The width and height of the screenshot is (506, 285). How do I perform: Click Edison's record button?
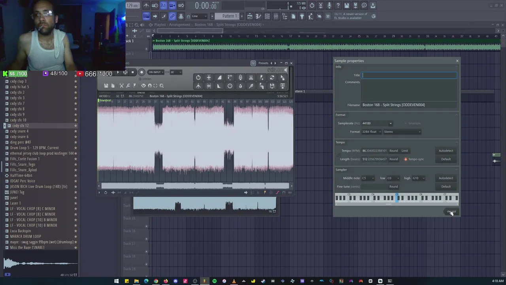click(x=142, y=72)
